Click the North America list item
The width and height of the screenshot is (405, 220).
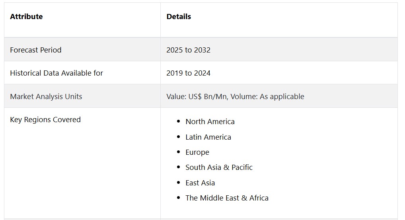(210, 121)
